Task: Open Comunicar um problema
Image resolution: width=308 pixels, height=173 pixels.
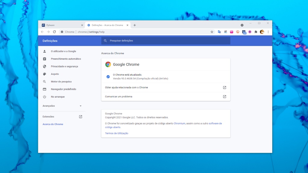Action: [x=166, y=96]
